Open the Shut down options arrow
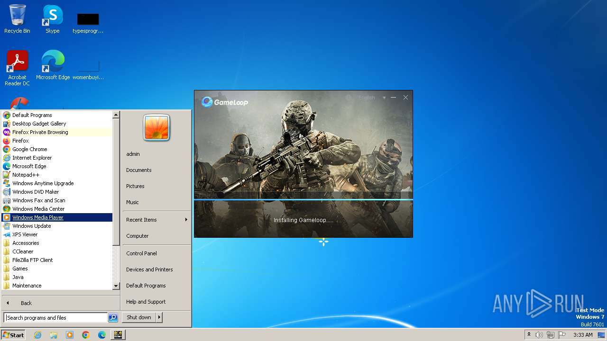Viewport: 607px width, 341px height. pos(159,317)
